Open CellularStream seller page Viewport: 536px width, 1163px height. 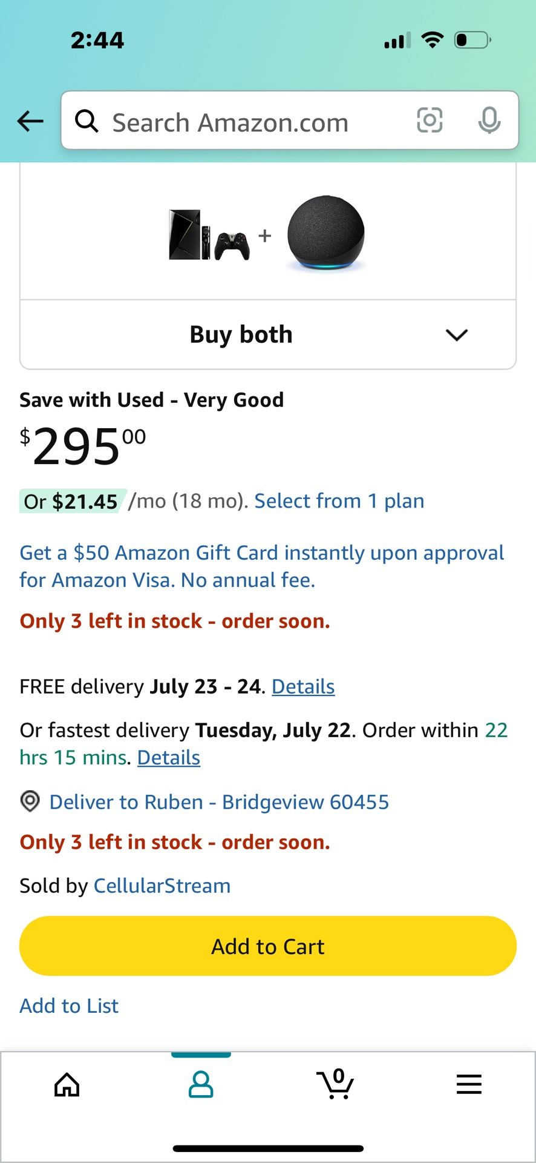tap(162, 886)
